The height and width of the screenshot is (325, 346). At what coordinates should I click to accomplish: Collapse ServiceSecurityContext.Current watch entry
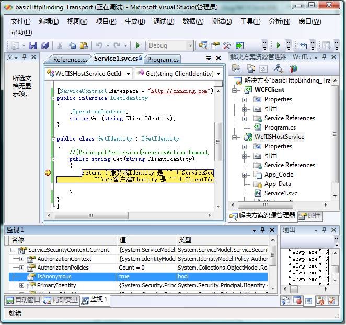[x=13, y=250]
